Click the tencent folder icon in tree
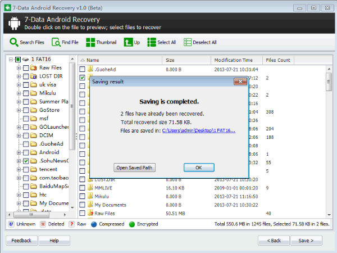This screenshot has width=337, height=253. click(x=33, y=169)
